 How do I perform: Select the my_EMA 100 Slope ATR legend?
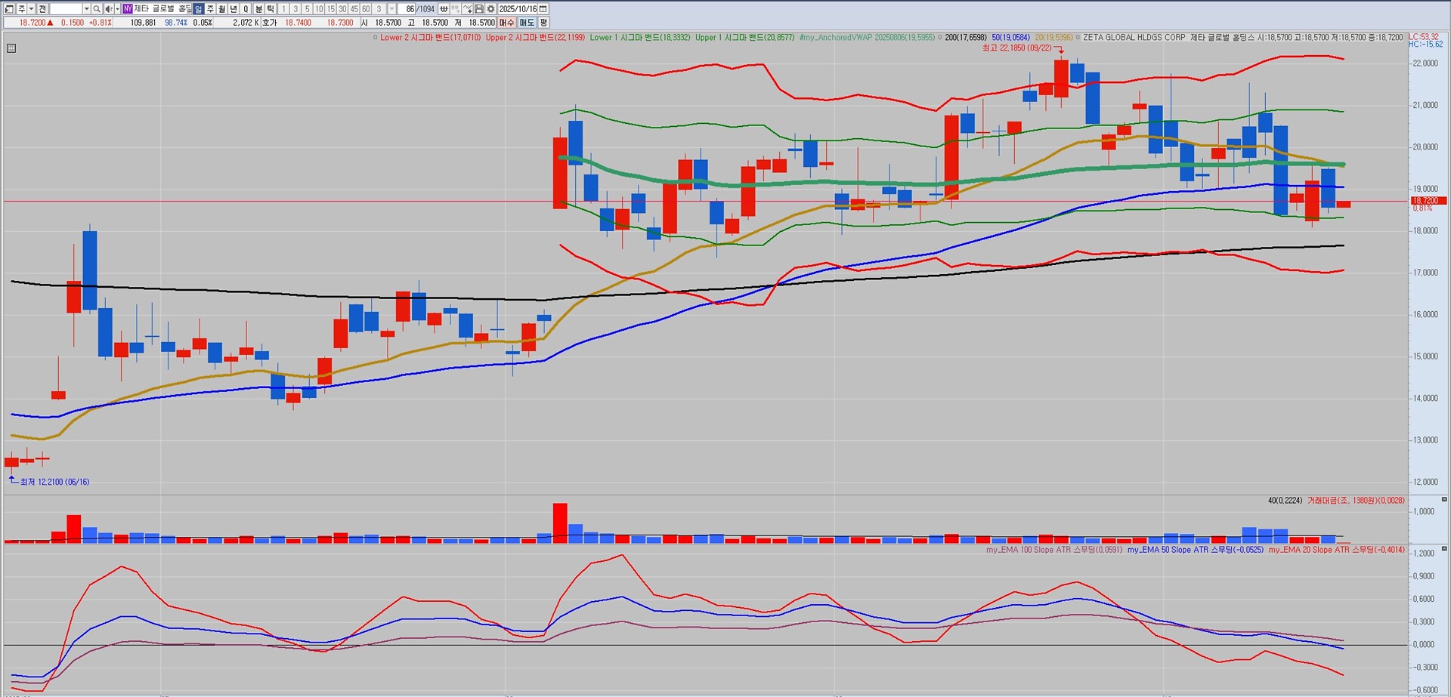(x=1054, y=550)
